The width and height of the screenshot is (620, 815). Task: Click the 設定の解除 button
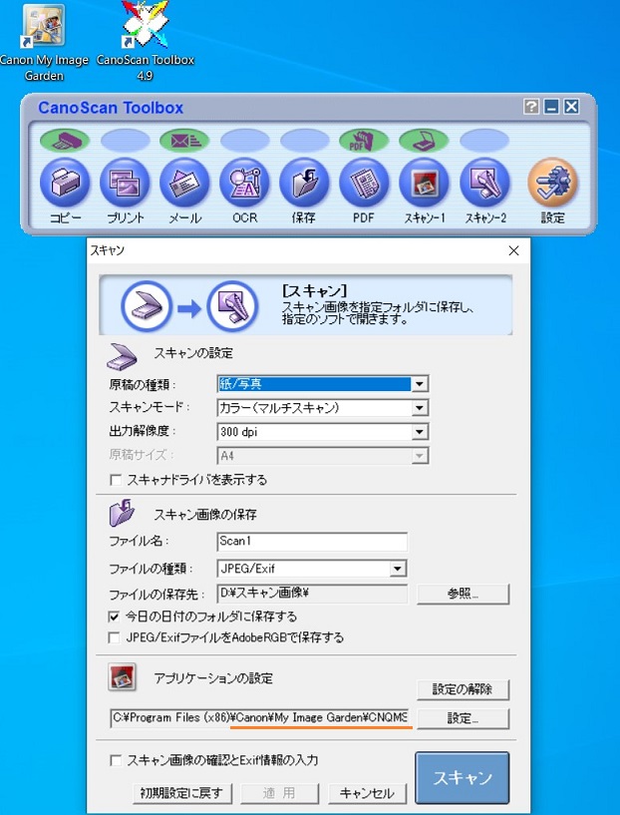[x=464, y=689]
